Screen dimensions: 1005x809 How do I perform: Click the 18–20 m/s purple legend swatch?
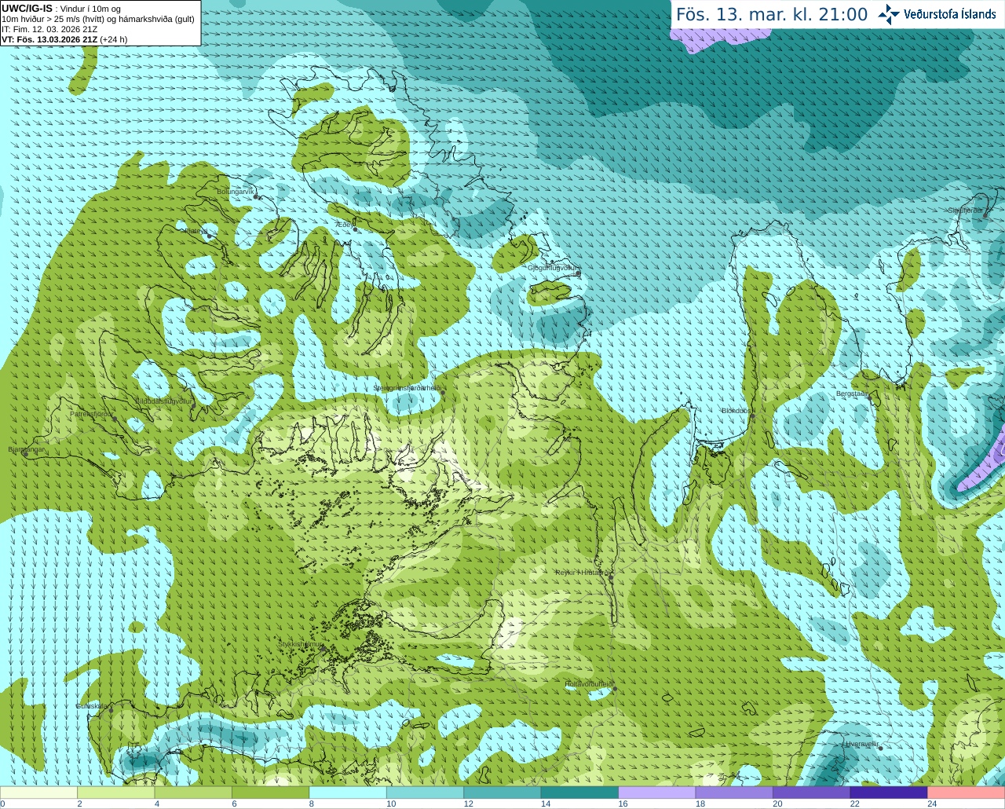pyautogui.click(x=734, y=793)
